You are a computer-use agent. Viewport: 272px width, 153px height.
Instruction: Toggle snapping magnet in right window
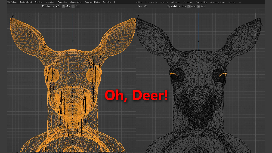coord(189,7)
